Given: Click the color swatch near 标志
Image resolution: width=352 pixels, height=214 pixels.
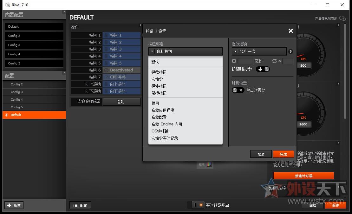Looking at the screenshot, I should pos(209,164).
